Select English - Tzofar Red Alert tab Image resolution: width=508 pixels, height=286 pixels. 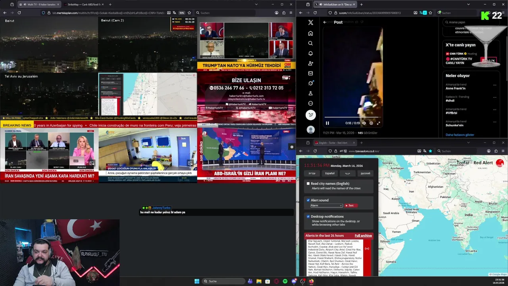[335, 143]
